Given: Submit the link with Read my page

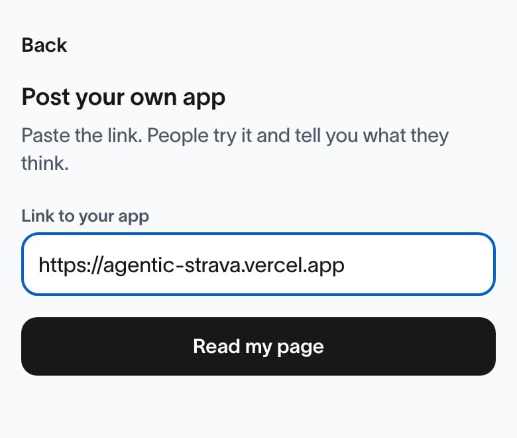Looking at the screenshot, I should (x=258, y=346).
